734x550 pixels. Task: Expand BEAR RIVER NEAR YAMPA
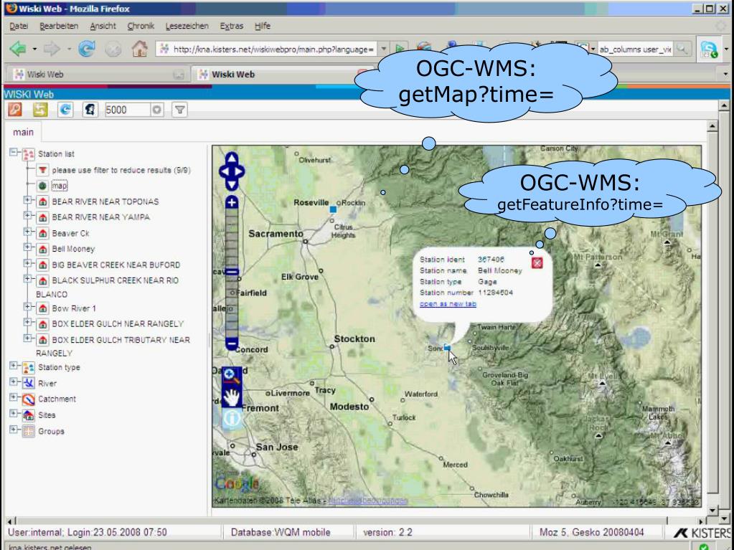[27, 216]
